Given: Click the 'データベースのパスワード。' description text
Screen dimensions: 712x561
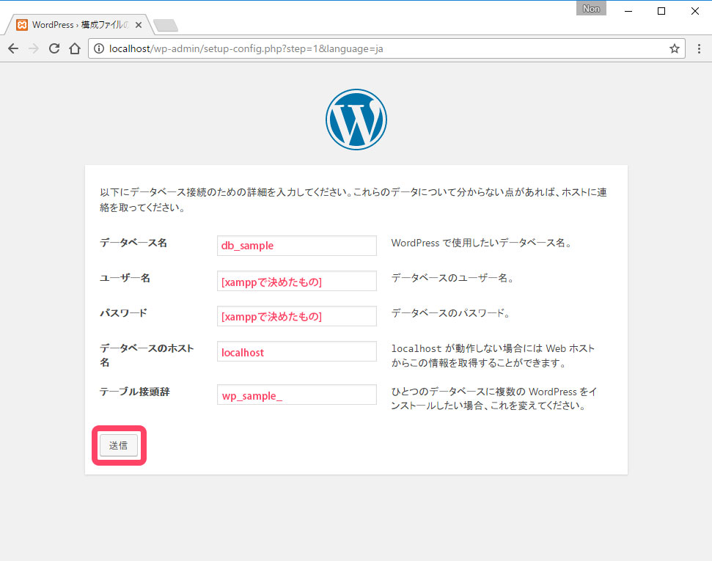Looking at the screenshot, I should point(451,313).
